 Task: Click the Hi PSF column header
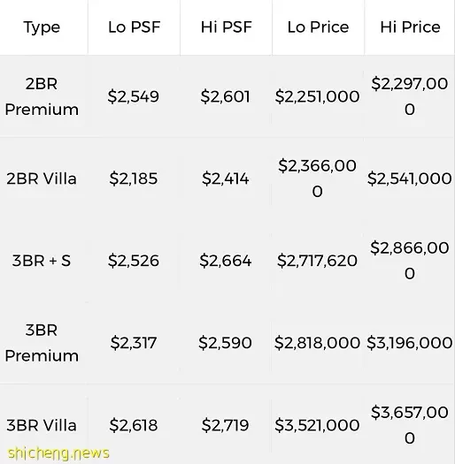click(226, 27)
